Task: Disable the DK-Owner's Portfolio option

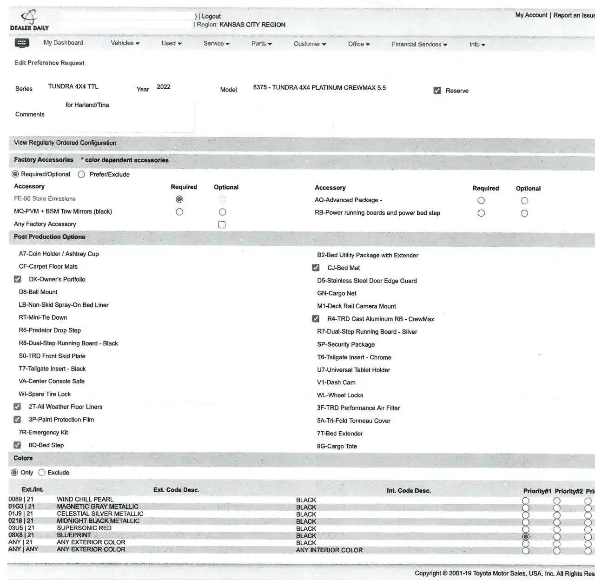Action: pos(18,279)
